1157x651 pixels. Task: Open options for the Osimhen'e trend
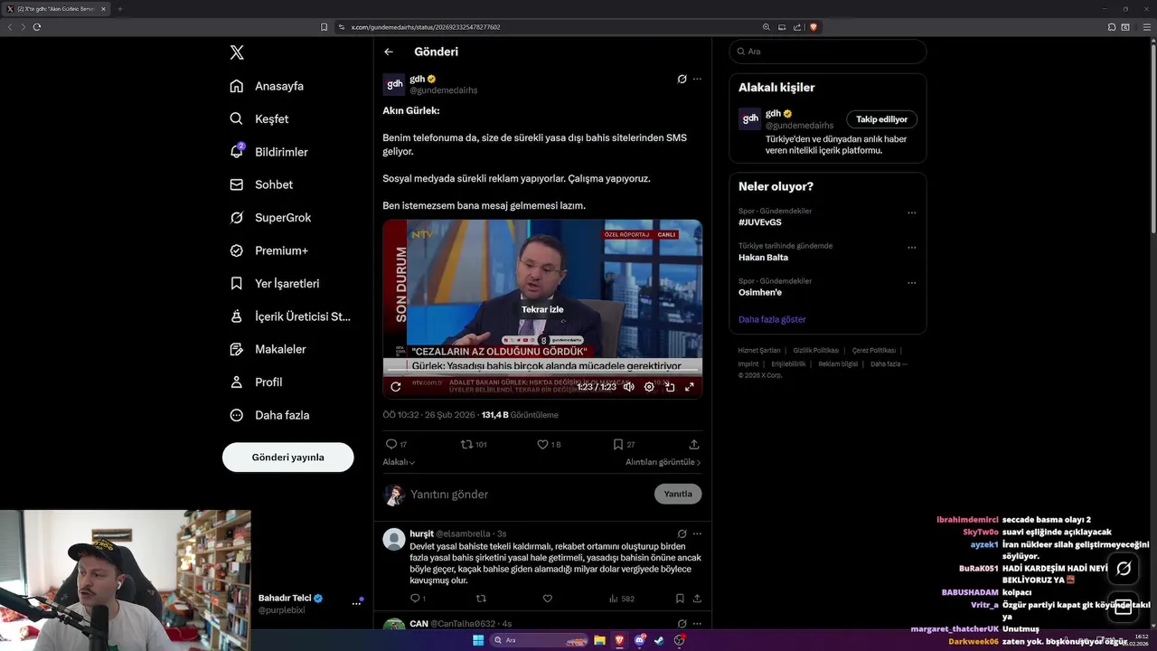point(911,283)
